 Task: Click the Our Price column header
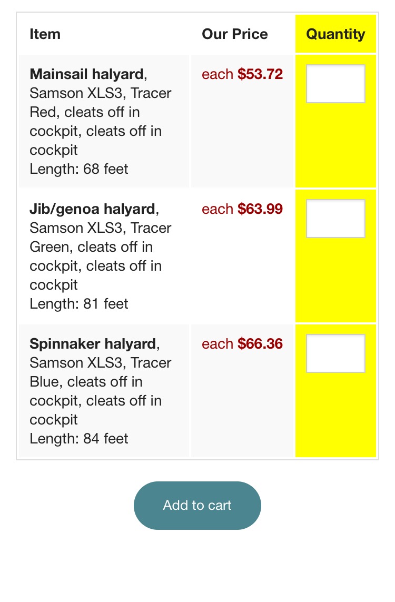(235, 34)
